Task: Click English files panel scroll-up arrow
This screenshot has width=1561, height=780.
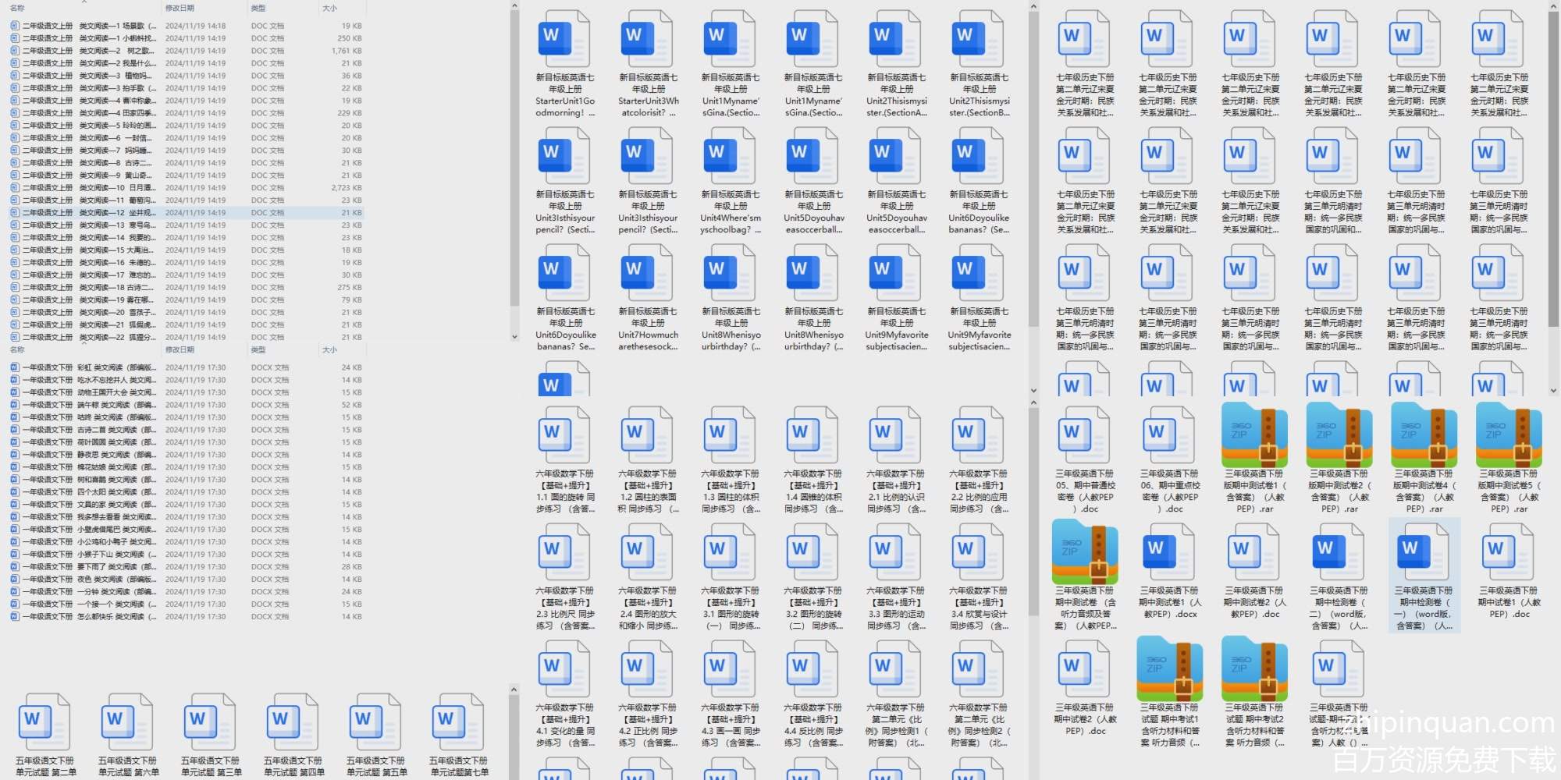Action: (x=1033, y=7)
